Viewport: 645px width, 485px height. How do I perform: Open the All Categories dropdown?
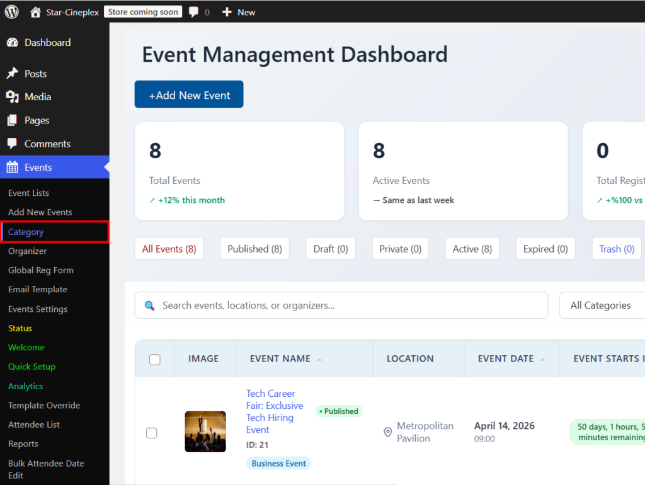click(602, 305)
